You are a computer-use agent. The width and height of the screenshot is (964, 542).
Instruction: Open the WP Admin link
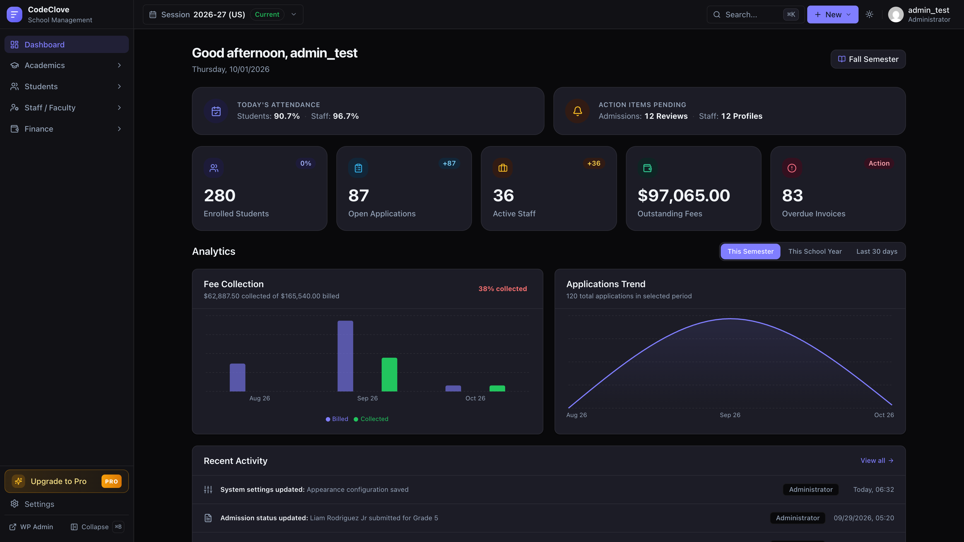[x=32, y=527]
